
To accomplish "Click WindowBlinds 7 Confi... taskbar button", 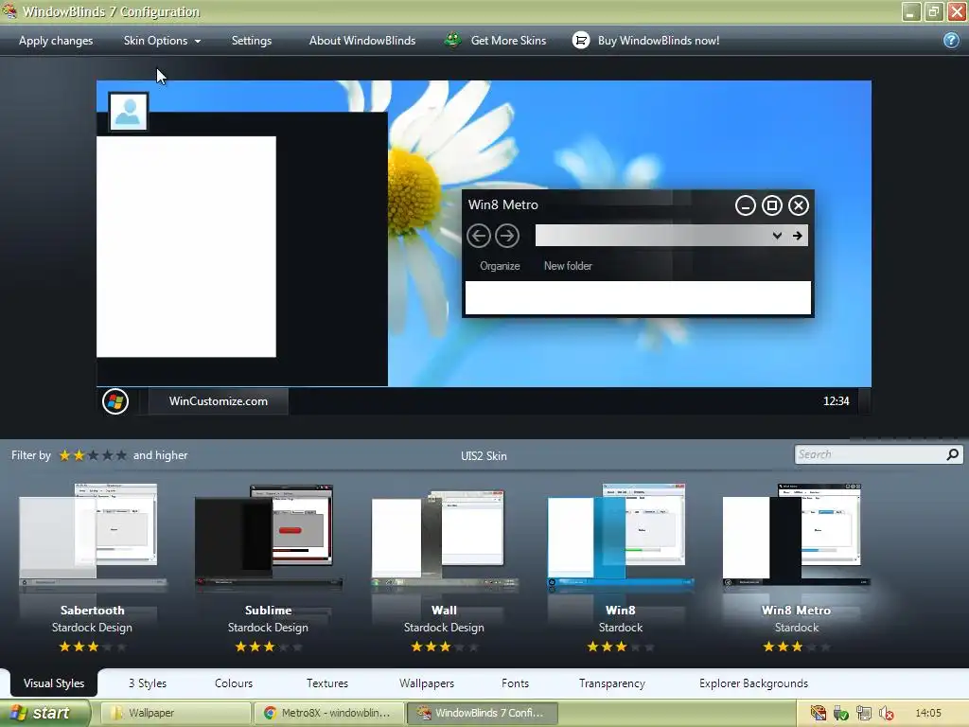I will [482, 713].
